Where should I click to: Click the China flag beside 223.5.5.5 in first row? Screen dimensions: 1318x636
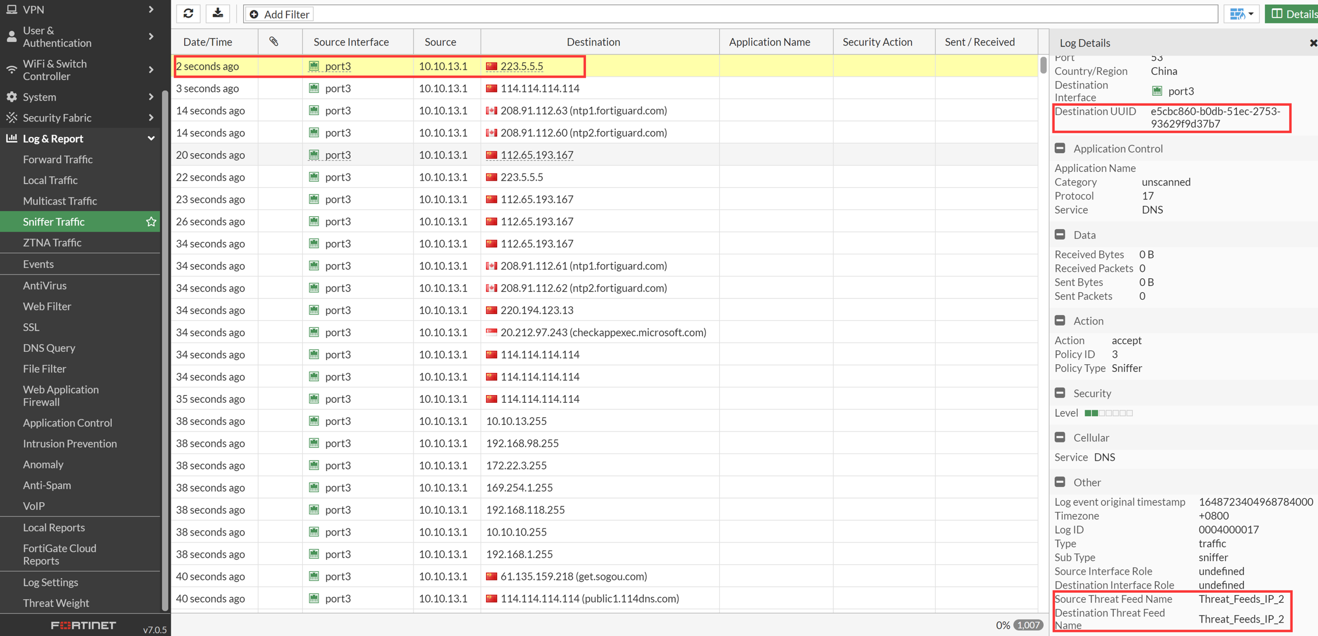coord(491,66)
